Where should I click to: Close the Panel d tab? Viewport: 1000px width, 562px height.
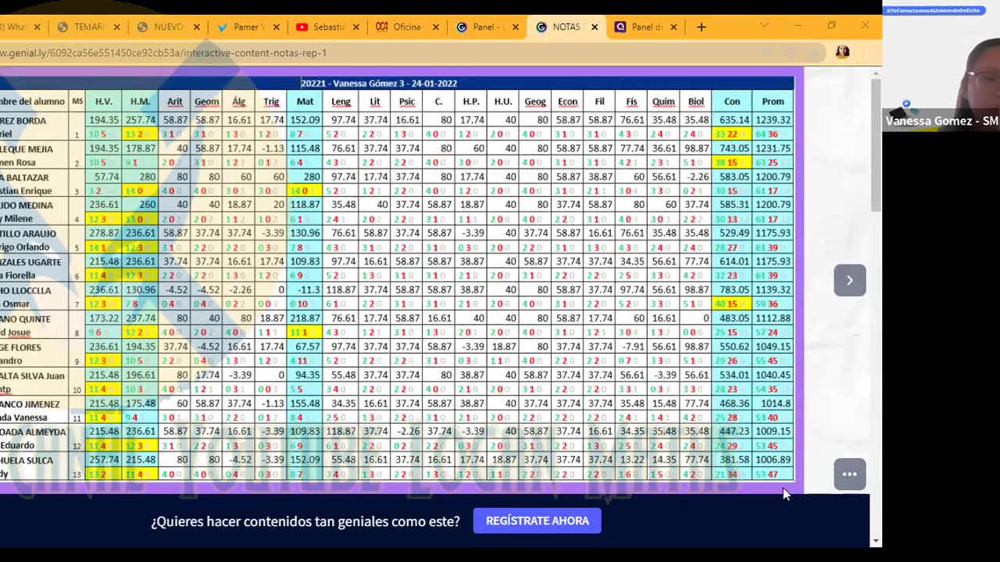click(x=673, y=27)
